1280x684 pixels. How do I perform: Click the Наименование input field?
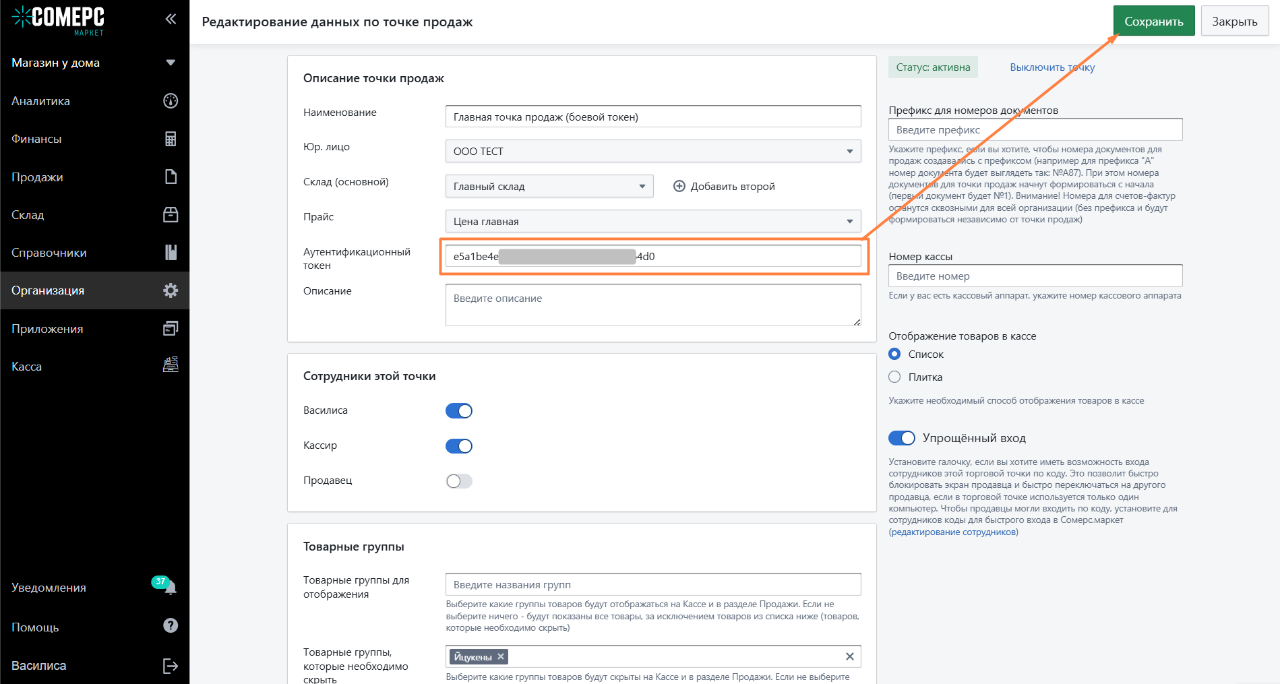pos(653,116)
